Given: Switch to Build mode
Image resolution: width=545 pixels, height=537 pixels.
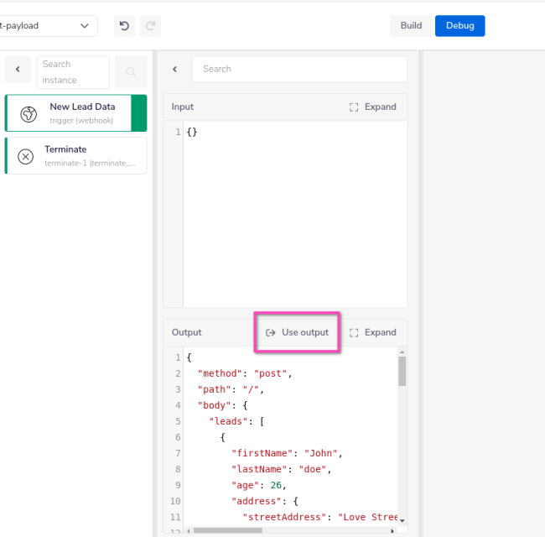Looking at the screenshot, I should click(x=411, y=25).
